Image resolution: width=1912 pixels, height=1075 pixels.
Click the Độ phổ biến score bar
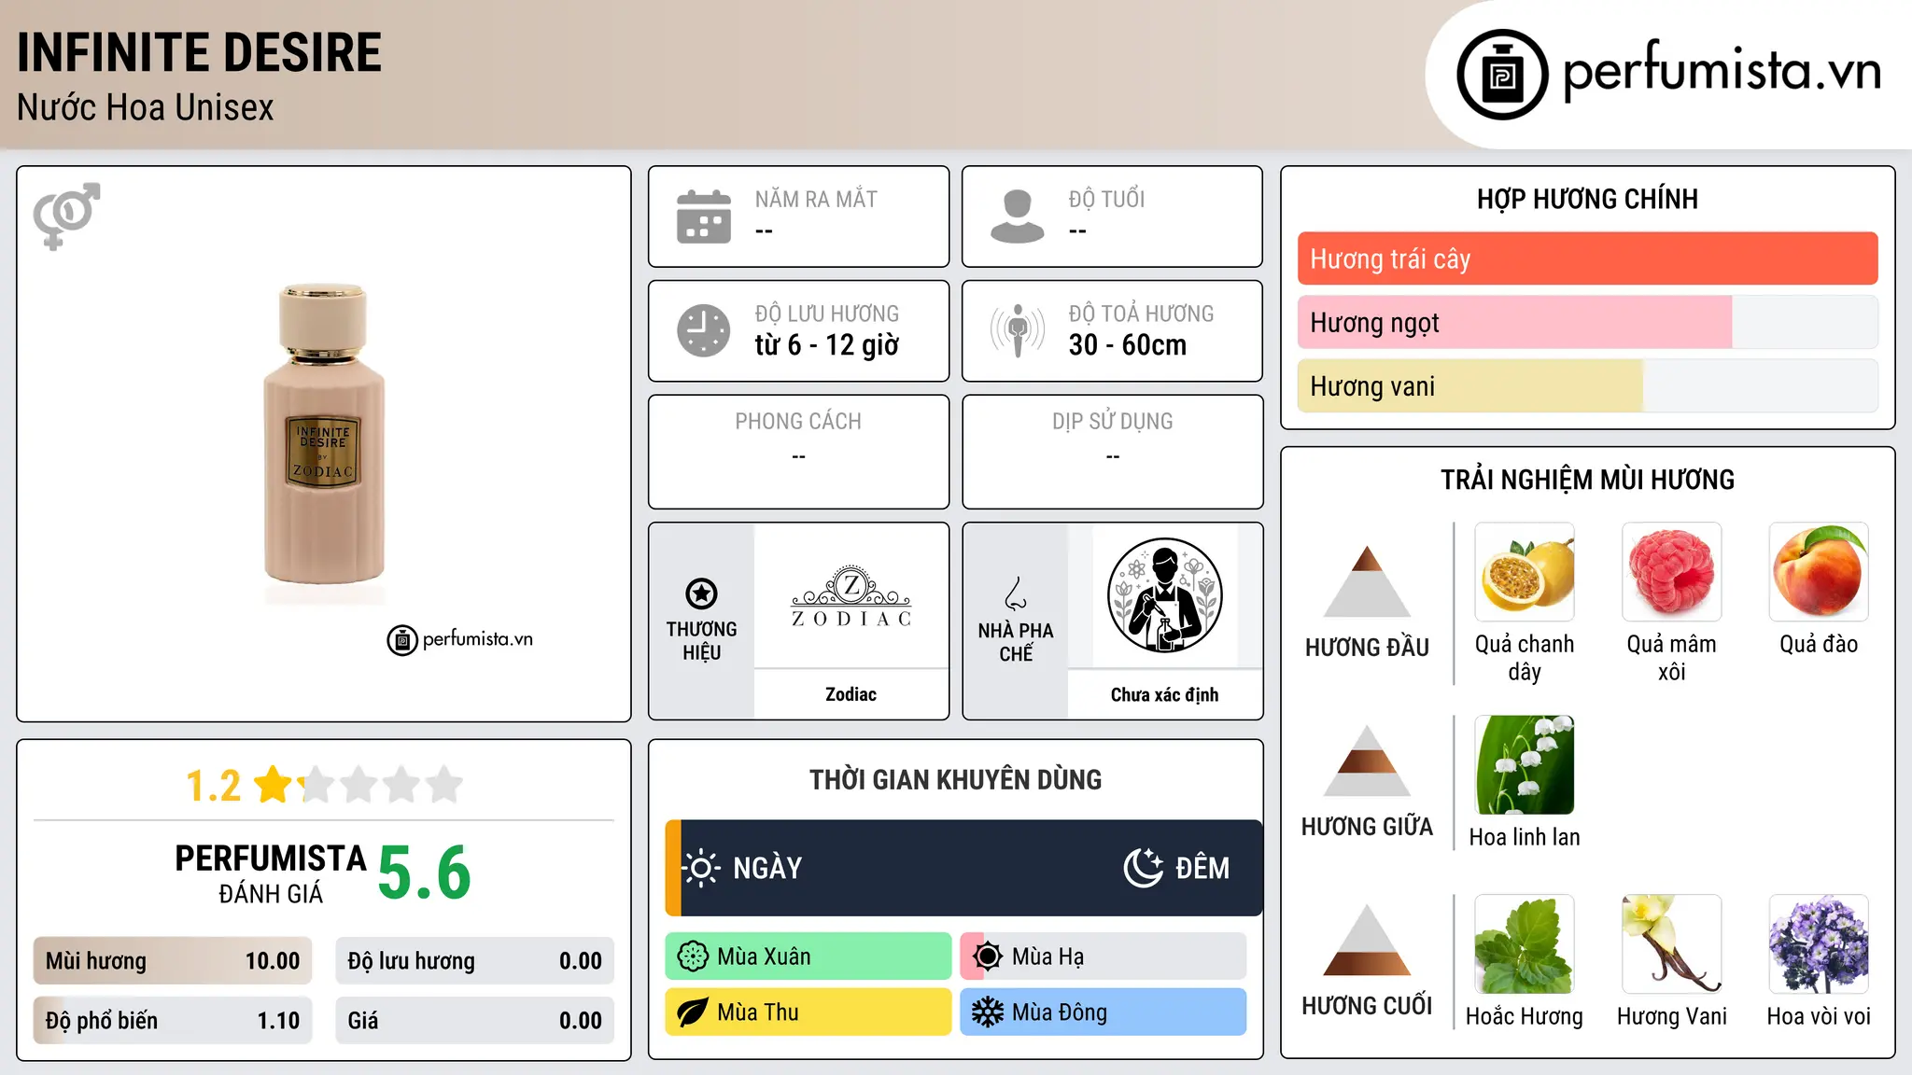point(173,1021)
